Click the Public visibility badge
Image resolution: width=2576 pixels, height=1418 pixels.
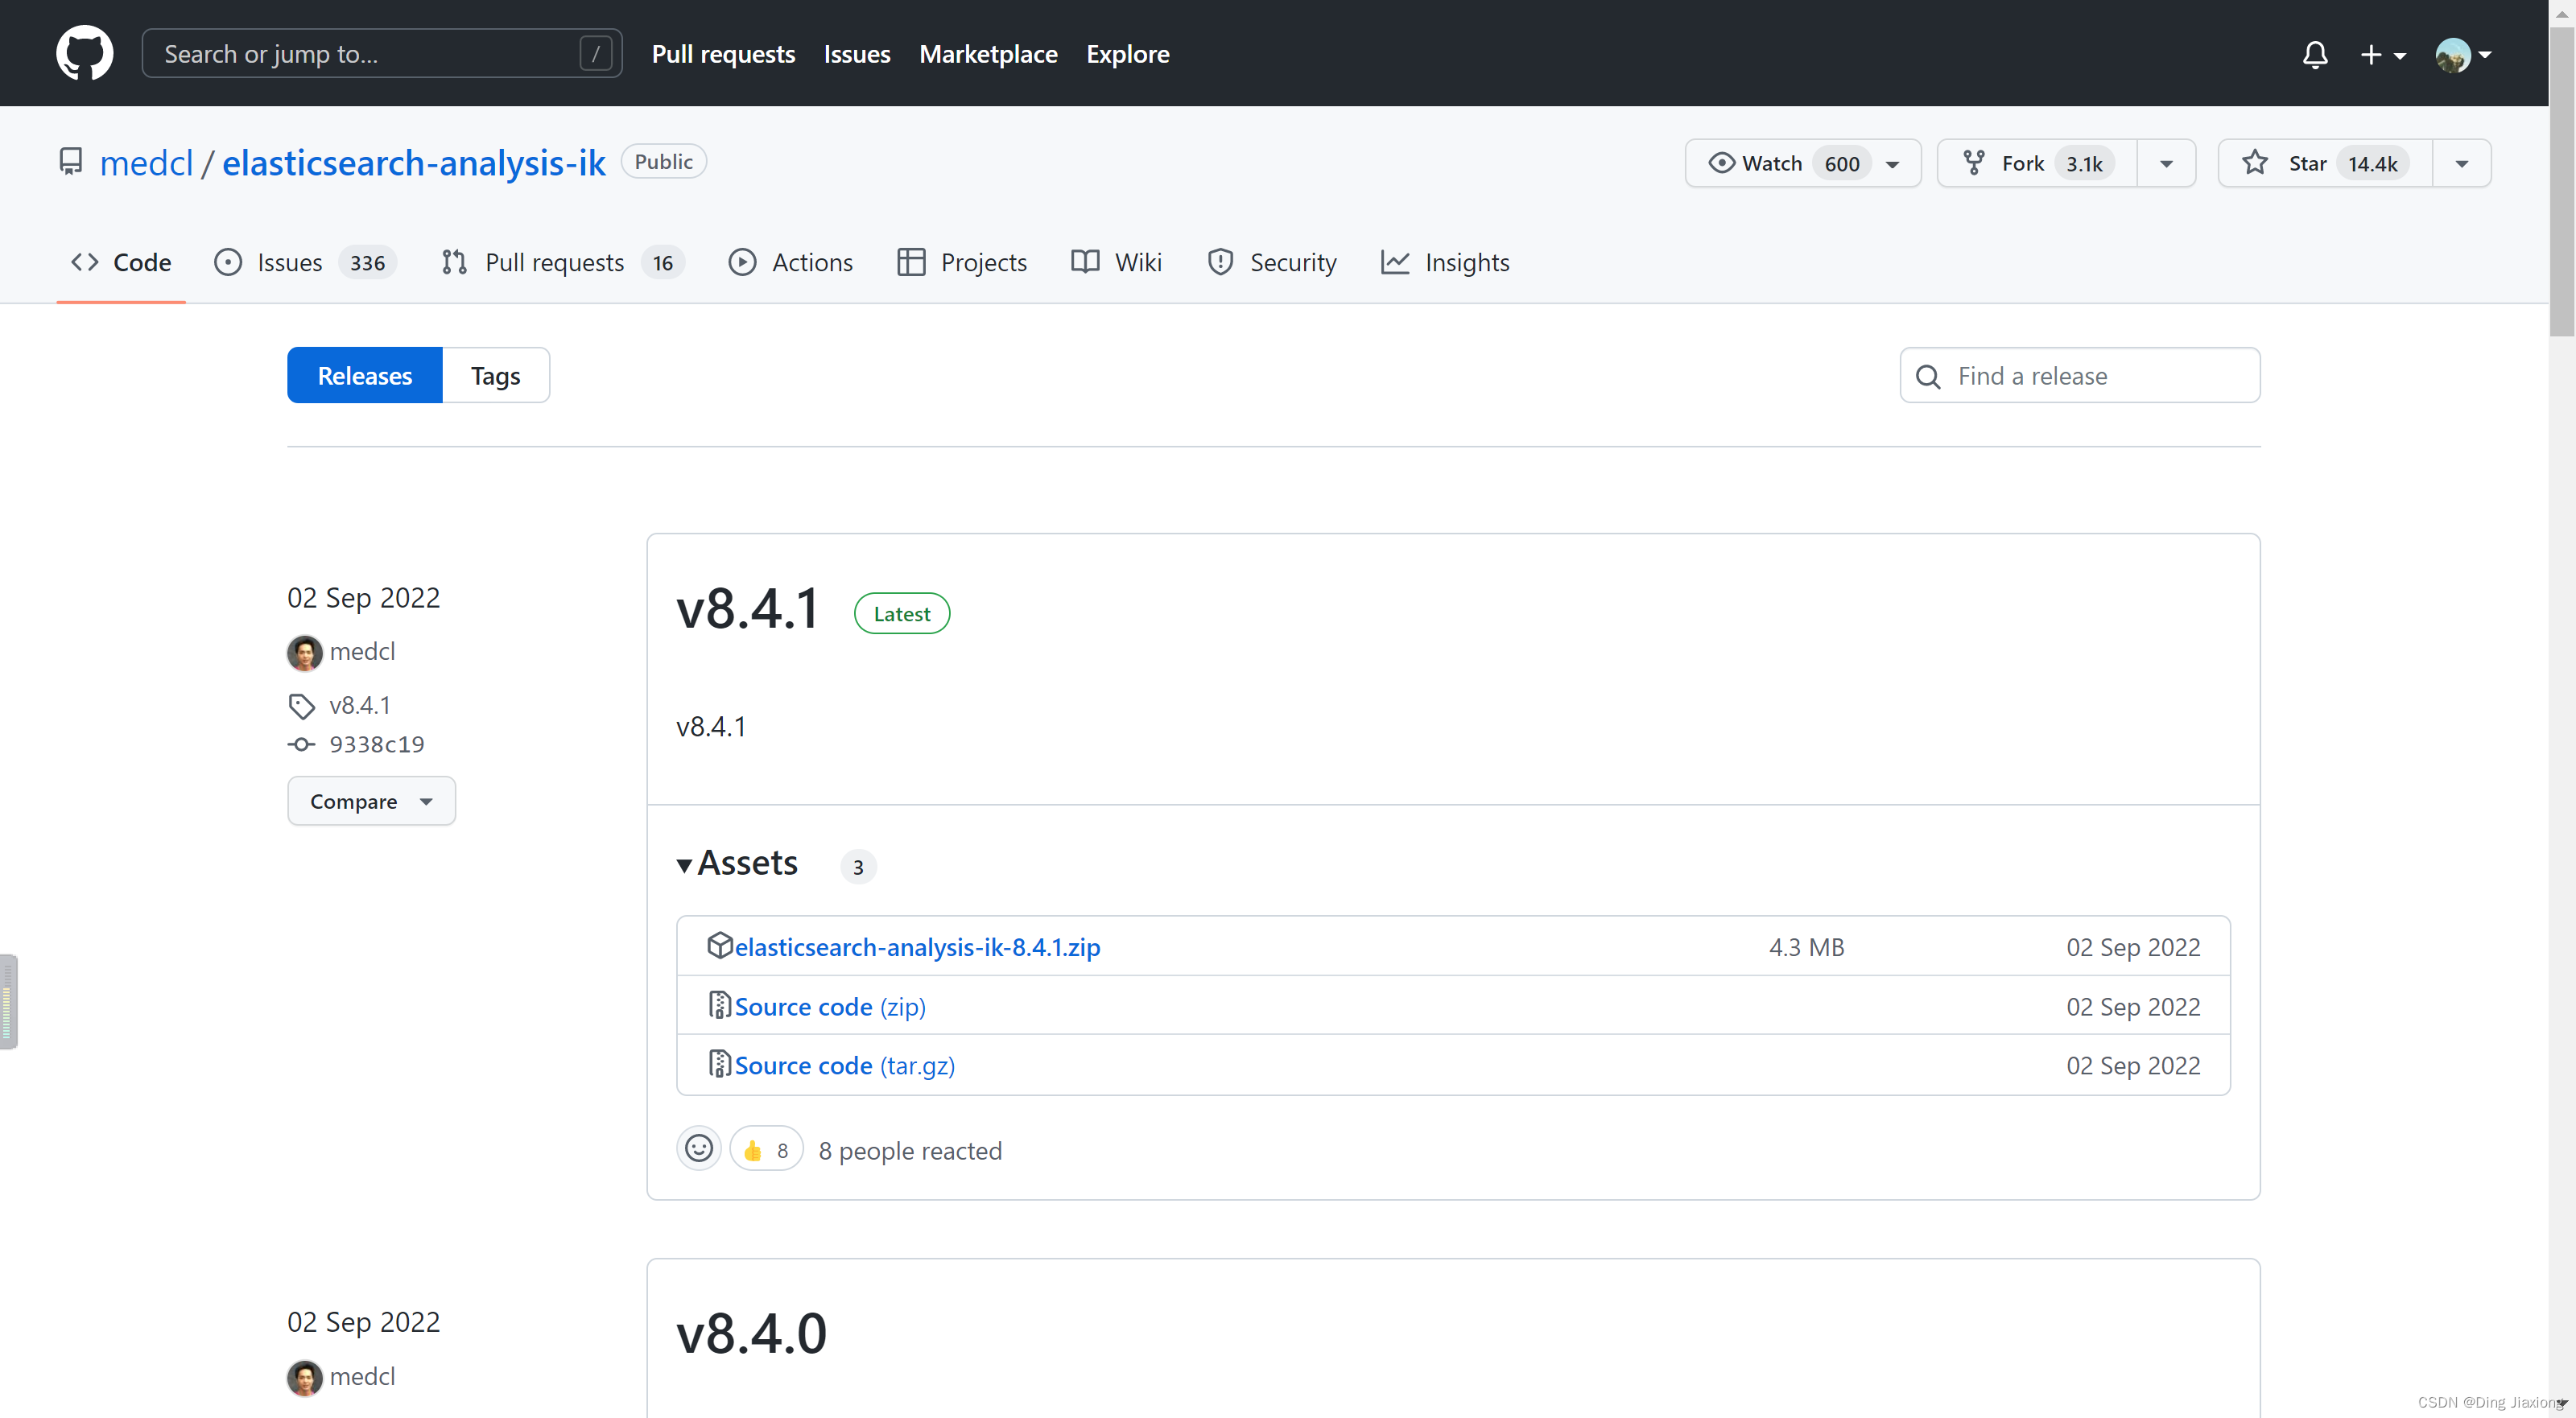[x=663, y=162]
